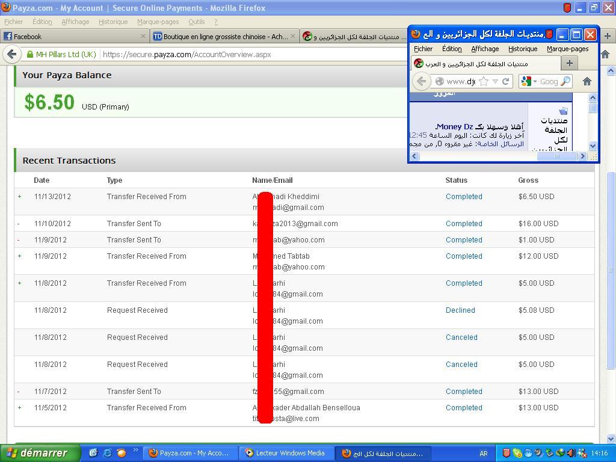Click the speaker volume tray icon
The height and width of the screenshot is (462, 616).
[x=571, y=454]
